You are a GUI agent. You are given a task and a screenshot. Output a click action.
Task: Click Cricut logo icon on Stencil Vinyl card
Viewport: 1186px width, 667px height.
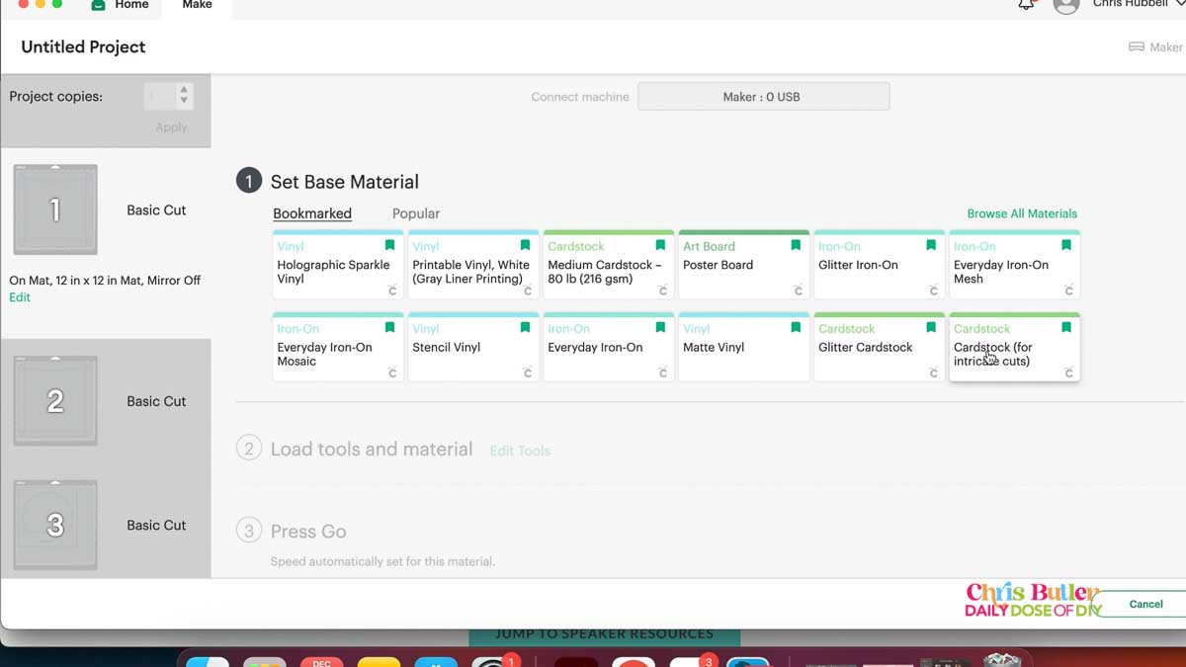pos(528,373)
